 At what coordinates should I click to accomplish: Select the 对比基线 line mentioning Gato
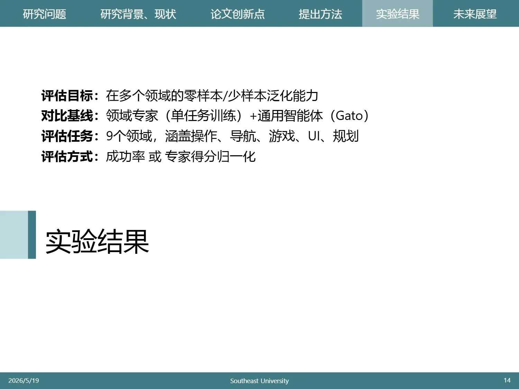point(206,116)
